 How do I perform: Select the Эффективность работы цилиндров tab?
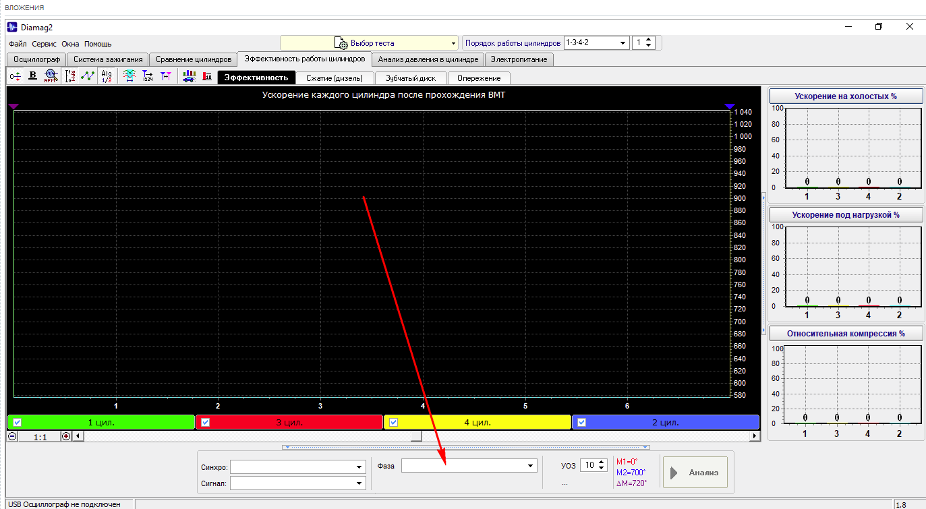305,59
